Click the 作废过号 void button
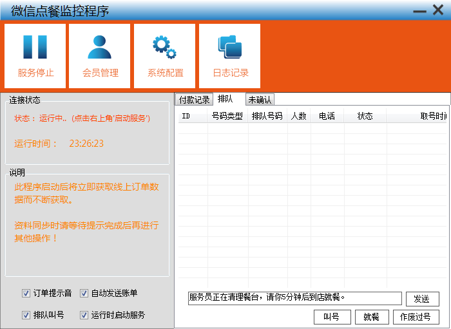 (416, 317)
